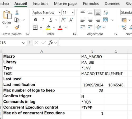Increase indent icon
132x119 pixels.
pos(90,28)
